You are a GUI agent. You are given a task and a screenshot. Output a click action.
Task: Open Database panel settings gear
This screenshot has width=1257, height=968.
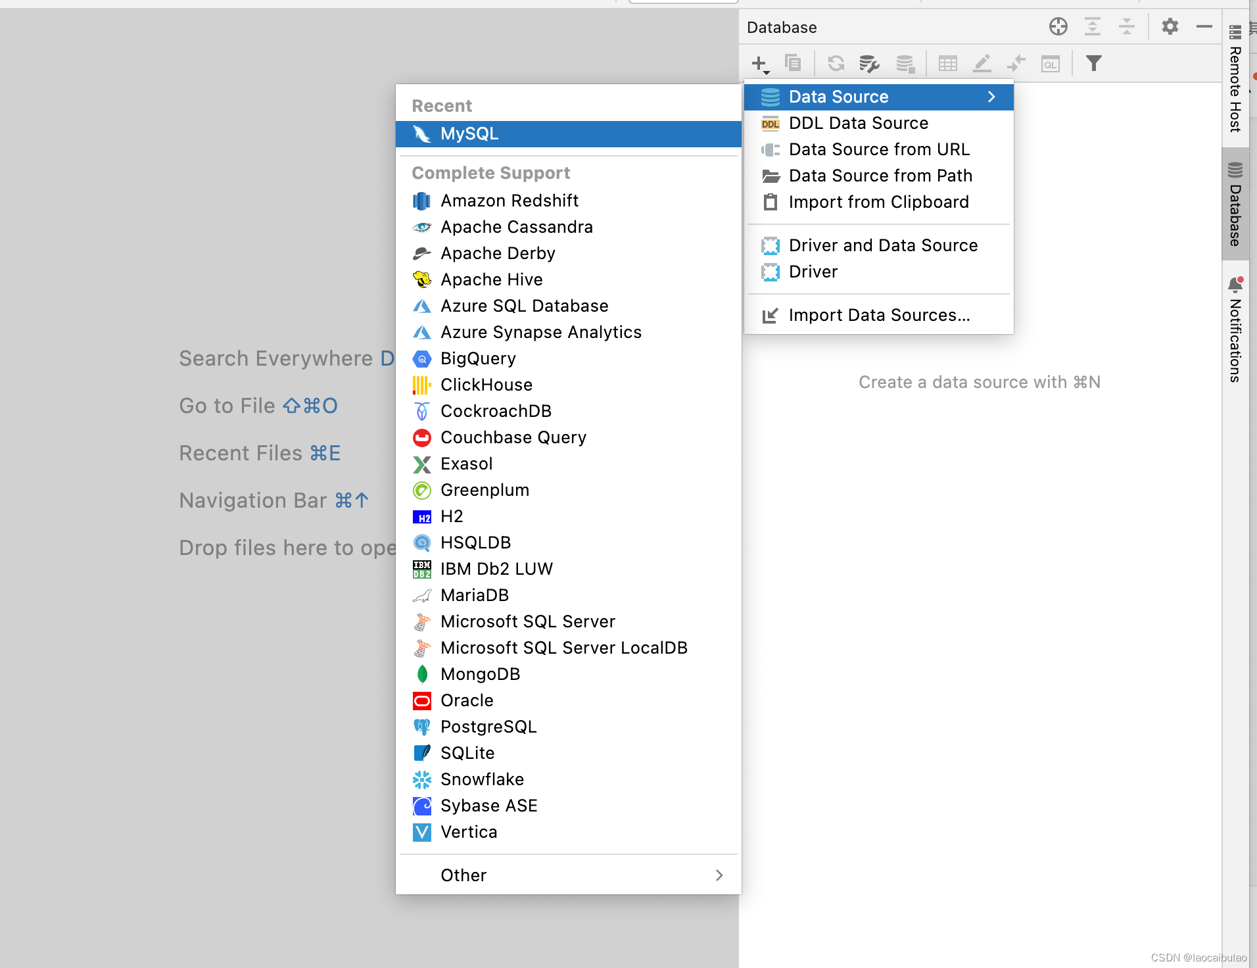1170,27
